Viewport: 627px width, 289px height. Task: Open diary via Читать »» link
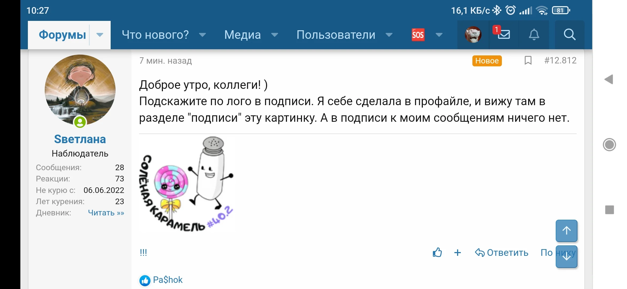click(x=106, y=213)
